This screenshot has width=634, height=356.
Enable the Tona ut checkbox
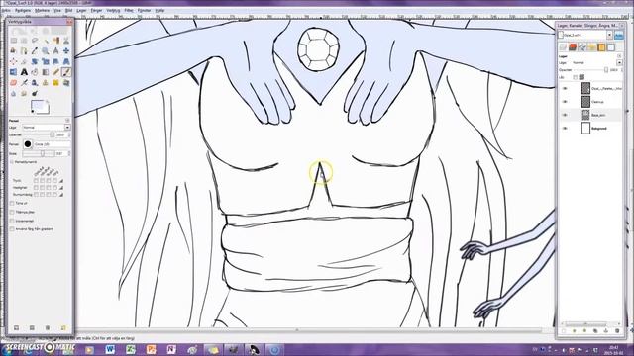12,203
